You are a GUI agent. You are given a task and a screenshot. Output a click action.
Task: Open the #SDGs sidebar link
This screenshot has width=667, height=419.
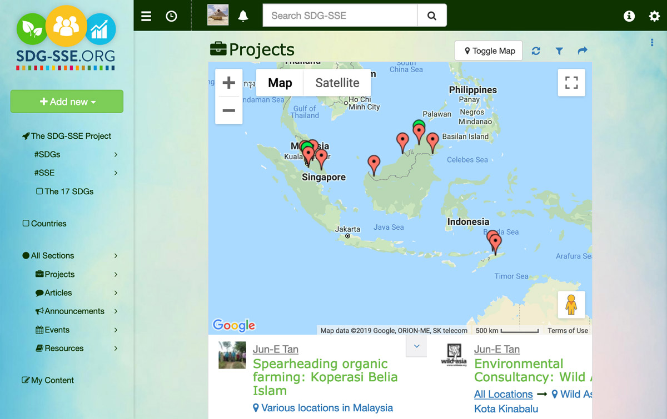coord(47,154)
